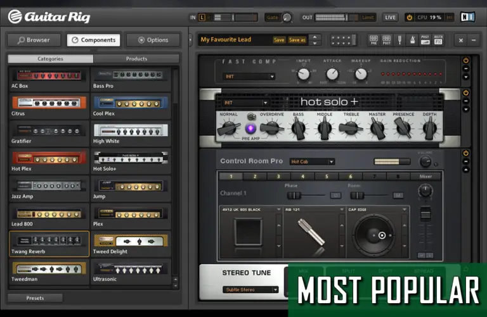Image resolution: width=487 pixels, height=317 pixels.
Task: Open the Subtle Stereo preset dropdown
Action: [250, 290]
